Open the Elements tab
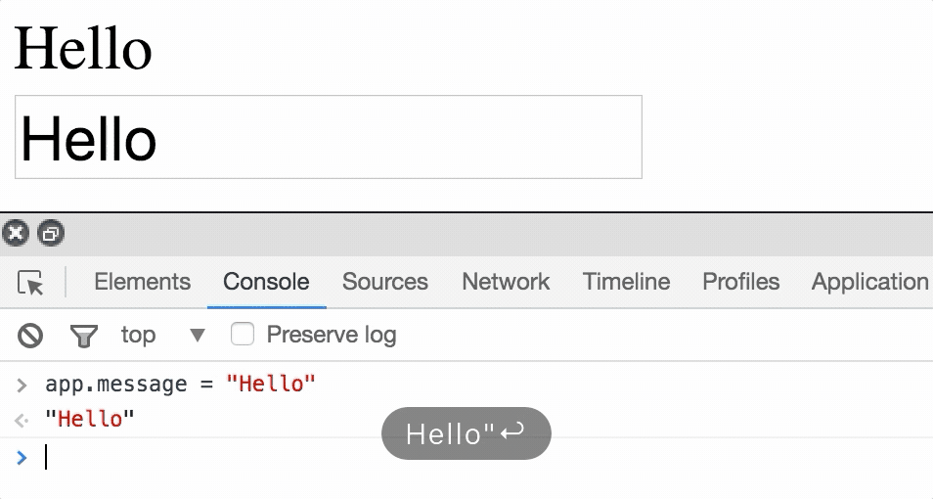 point(142,282)
